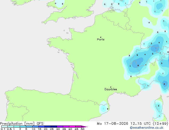
Task: Select the Paris location dot marker
Action: 101,37
